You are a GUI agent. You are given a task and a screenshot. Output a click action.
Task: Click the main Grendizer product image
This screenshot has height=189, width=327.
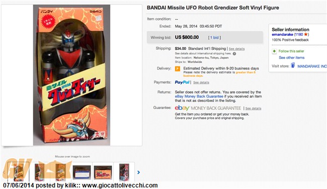(x=71, y=75)
